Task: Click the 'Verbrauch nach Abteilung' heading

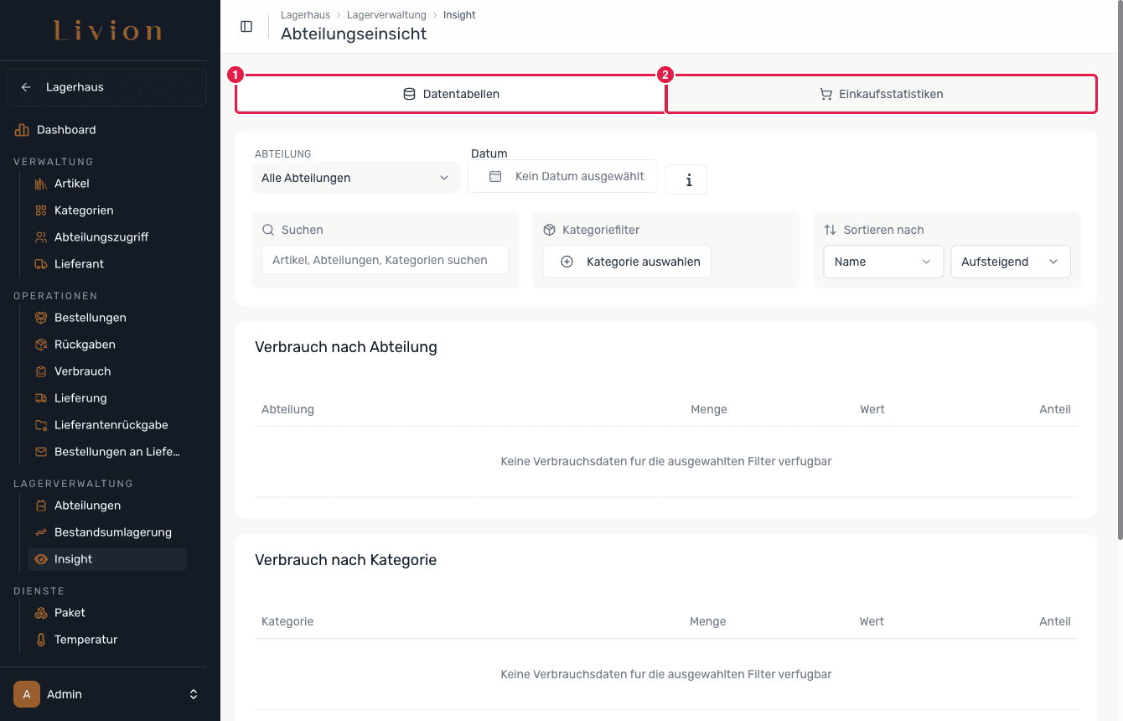Action: pos(346,347)
